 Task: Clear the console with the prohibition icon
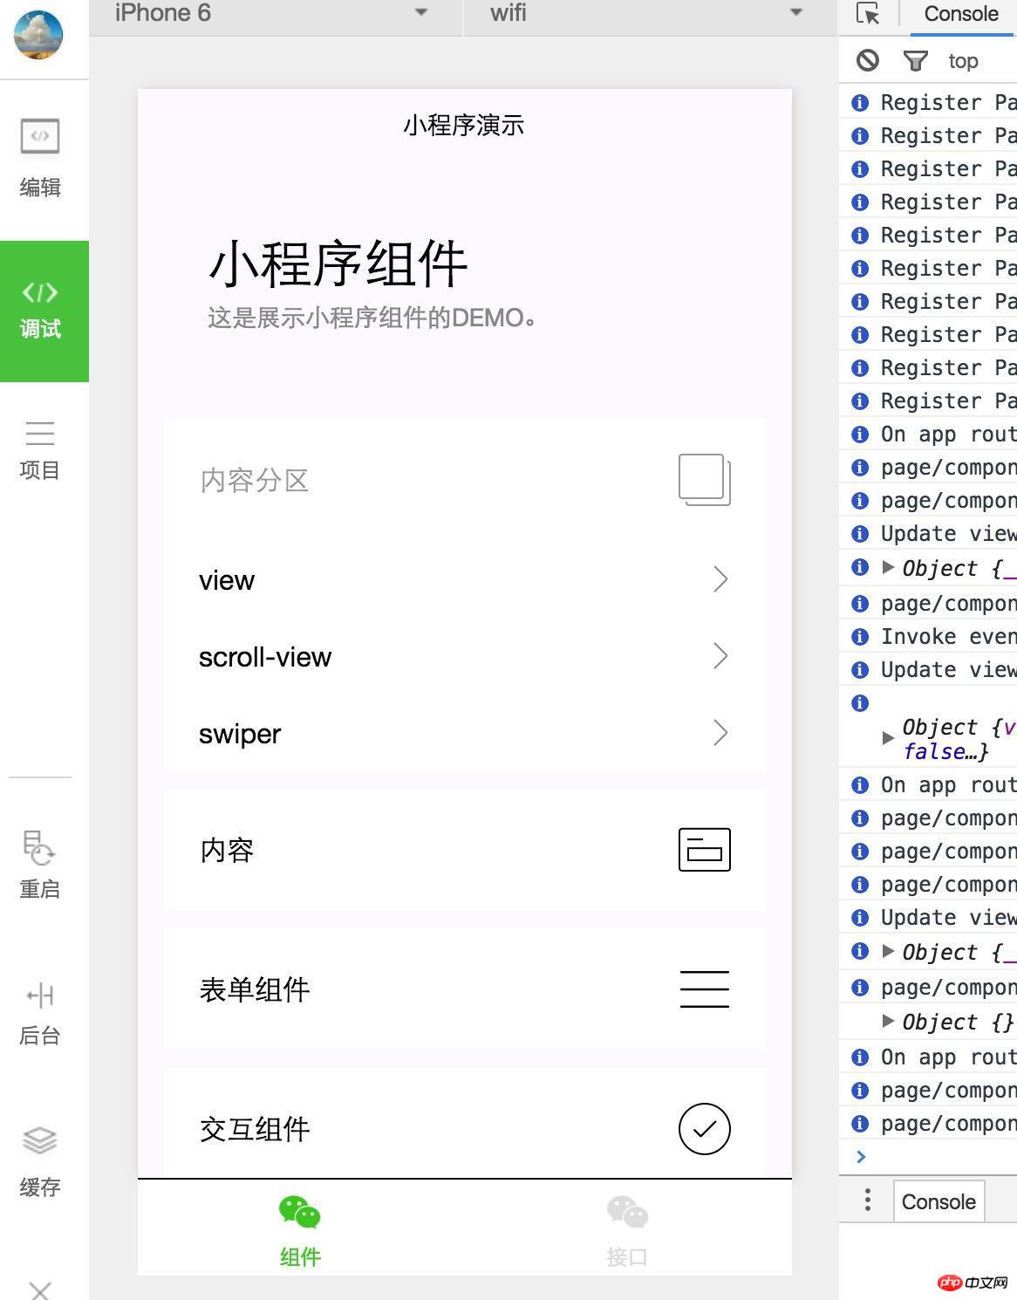click(x=868, y=60)
